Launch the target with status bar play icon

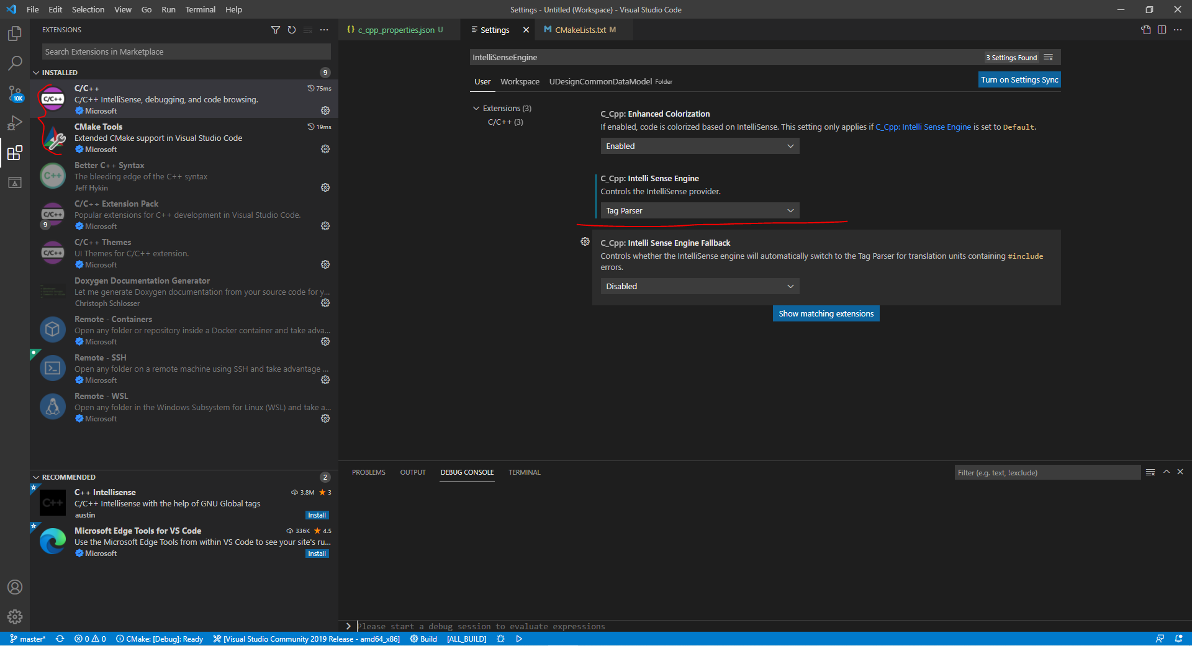coord(519,639)
